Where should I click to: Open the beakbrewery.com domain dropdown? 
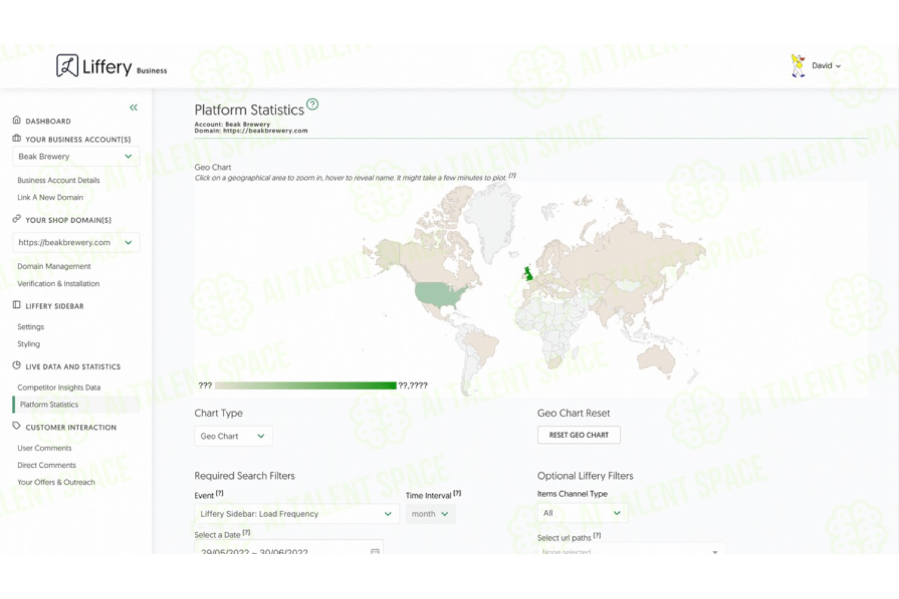tap(76, 243)
